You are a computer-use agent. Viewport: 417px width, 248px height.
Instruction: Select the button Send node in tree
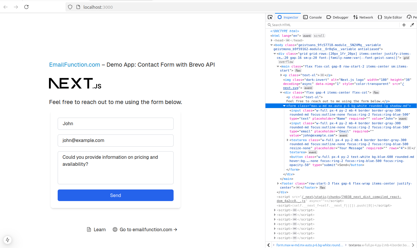(352, 161)
